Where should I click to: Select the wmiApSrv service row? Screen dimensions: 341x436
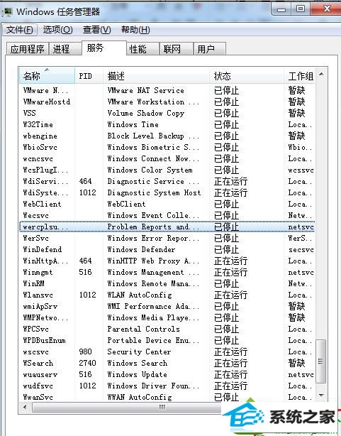point(167,307)
